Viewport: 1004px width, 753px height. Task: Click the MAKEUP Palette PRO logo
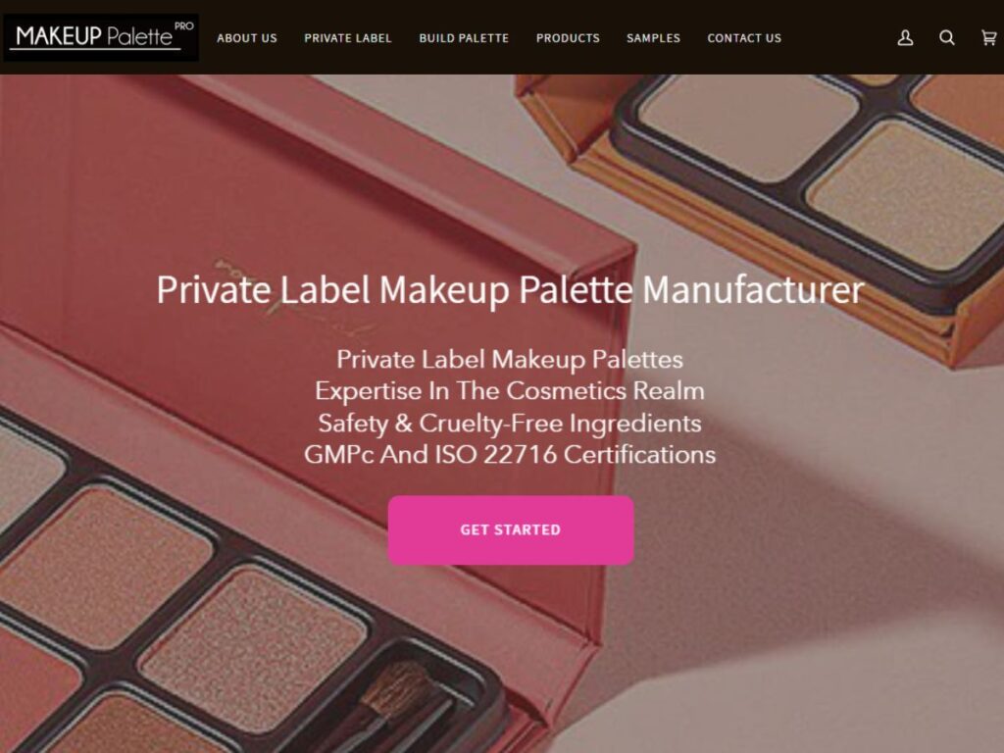pyautogui.click(x=101, y=37)
